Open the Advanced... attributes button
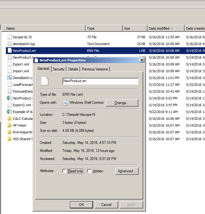 click(127, 171)
